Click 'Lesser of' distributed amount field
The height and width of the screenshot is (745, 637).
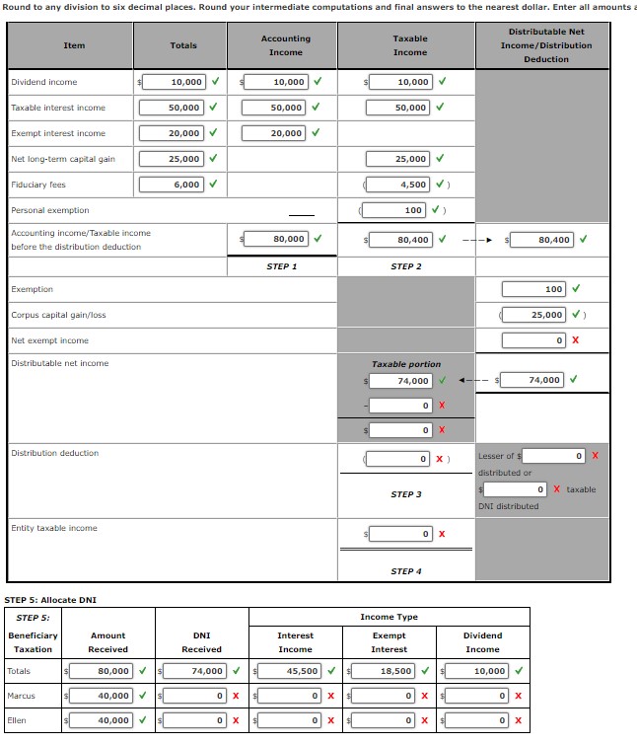[x=553, y=456]
